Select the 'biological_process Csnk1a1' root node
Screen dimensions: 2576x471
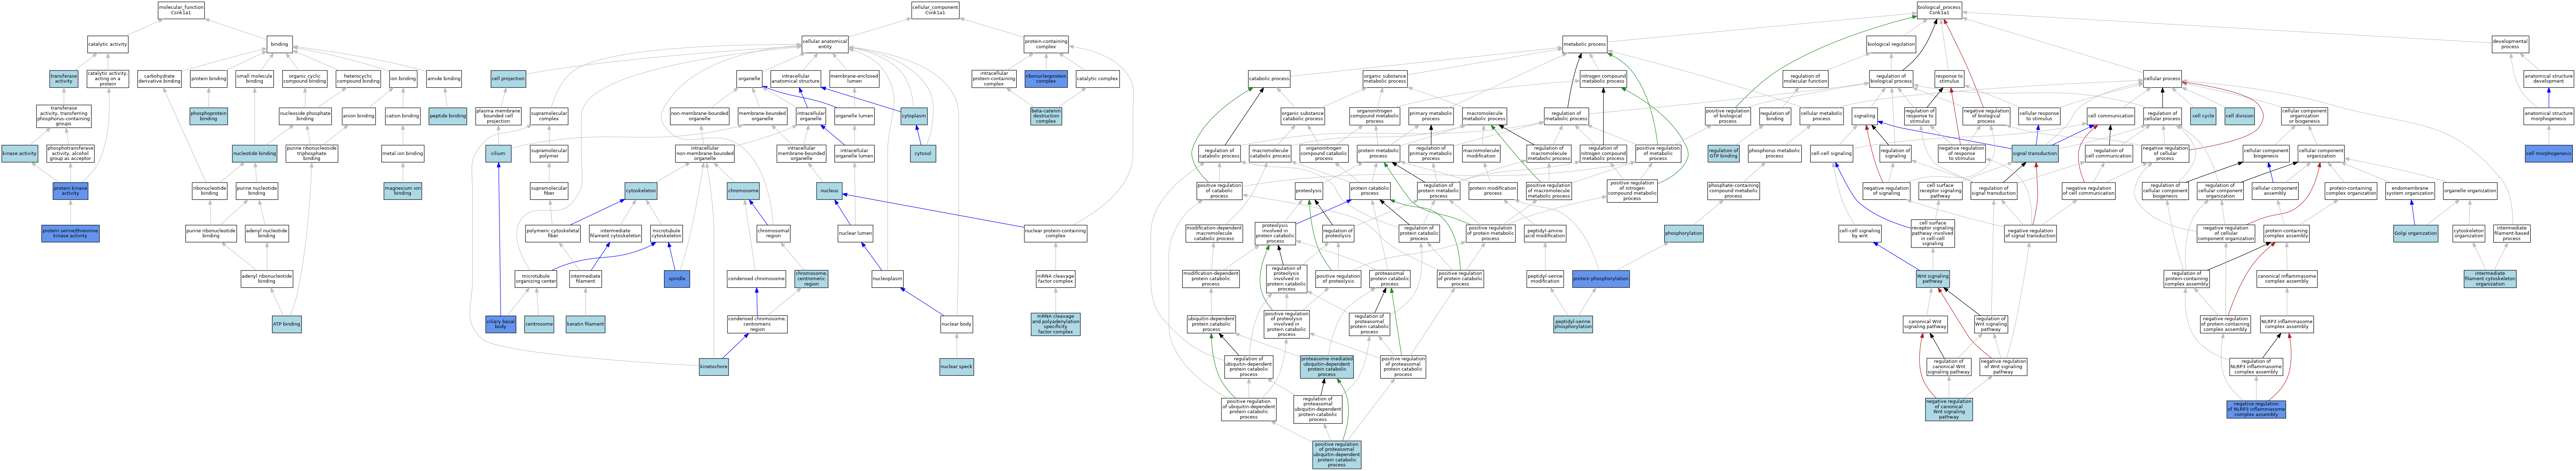(x=1939, y=10)
